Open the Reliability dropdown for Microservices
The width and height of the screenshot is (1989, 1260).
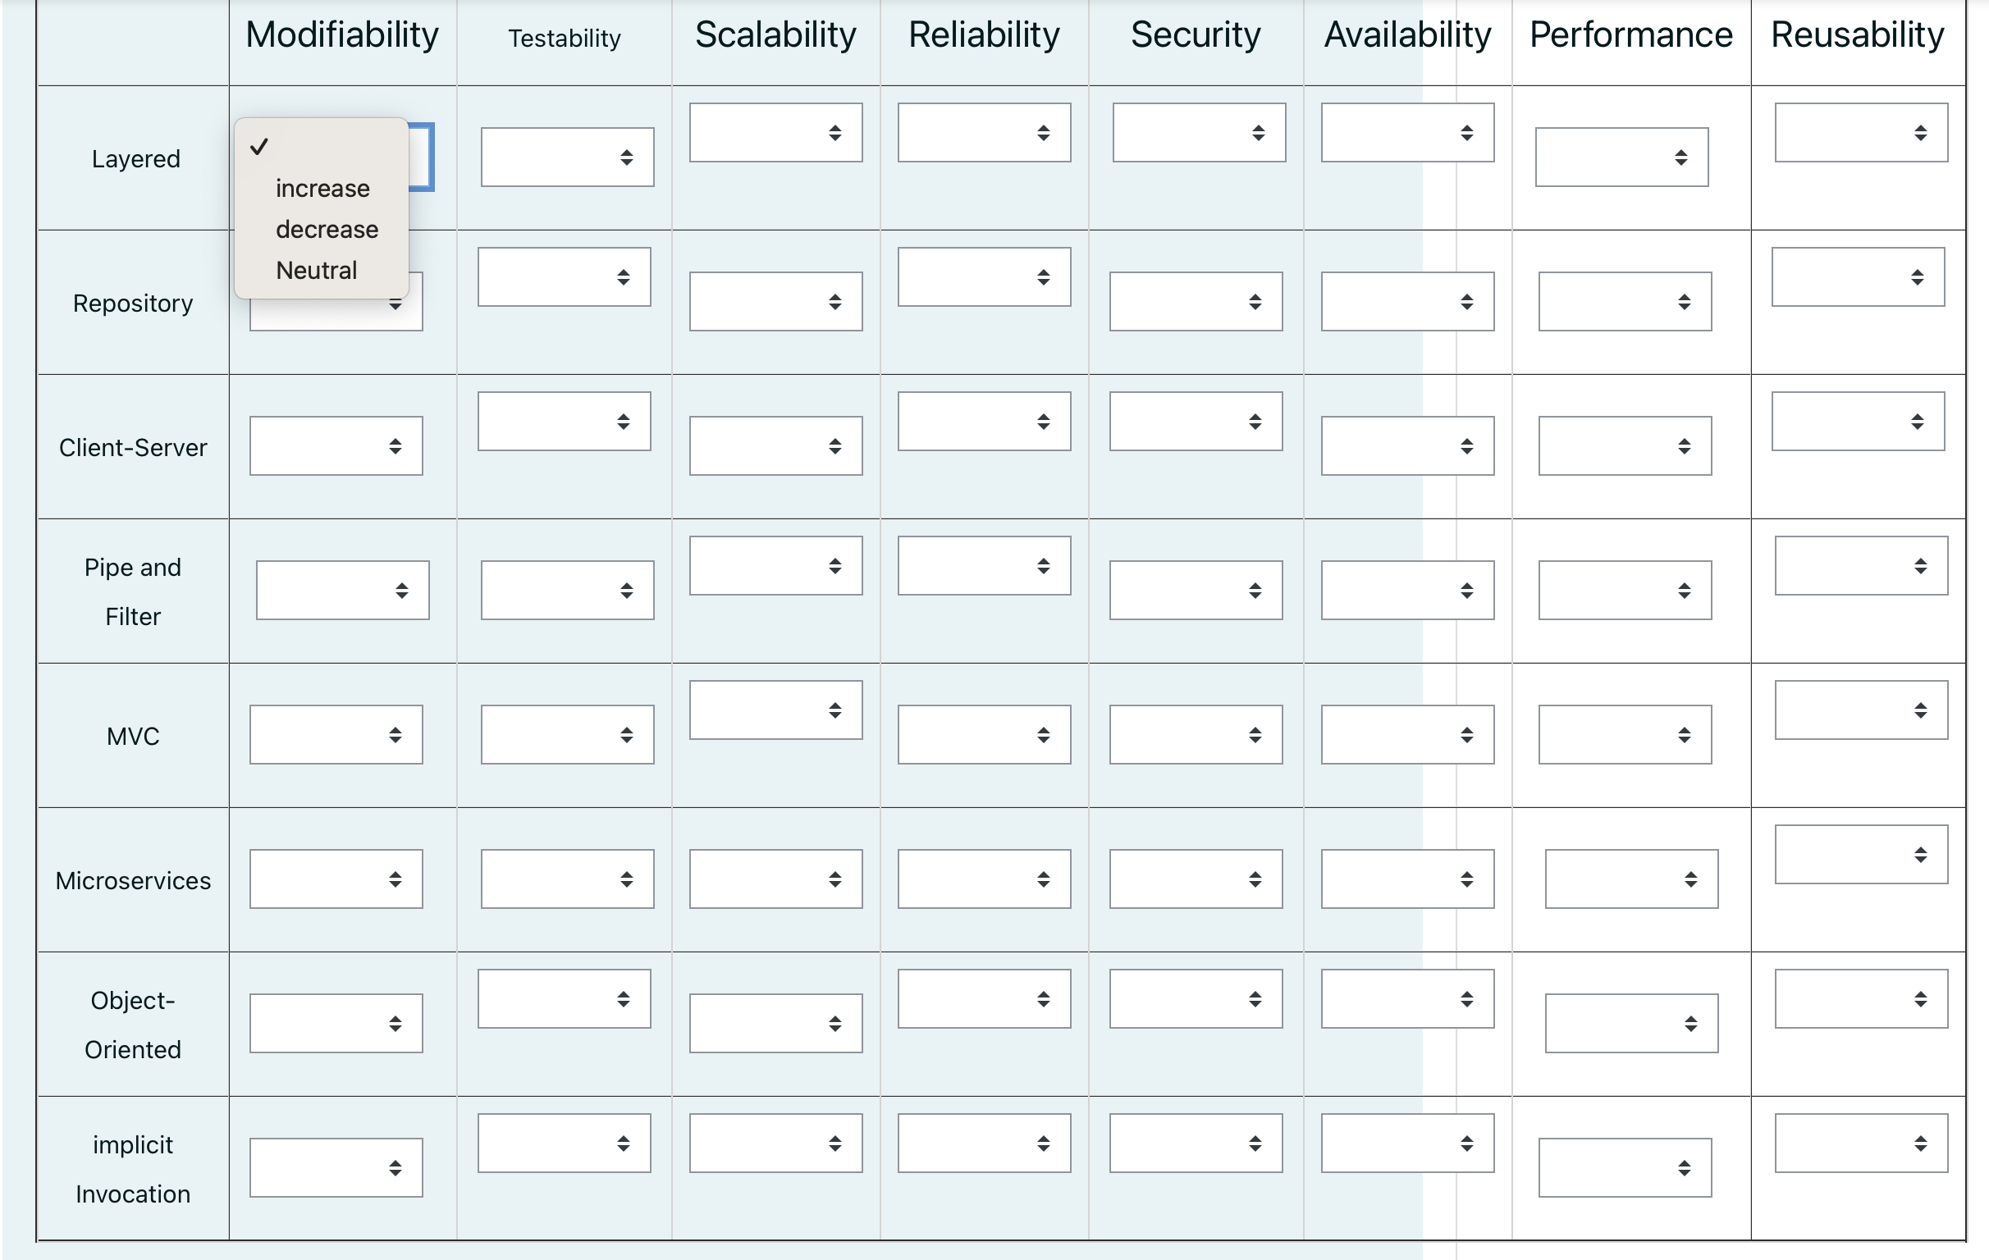click(983, 878)
